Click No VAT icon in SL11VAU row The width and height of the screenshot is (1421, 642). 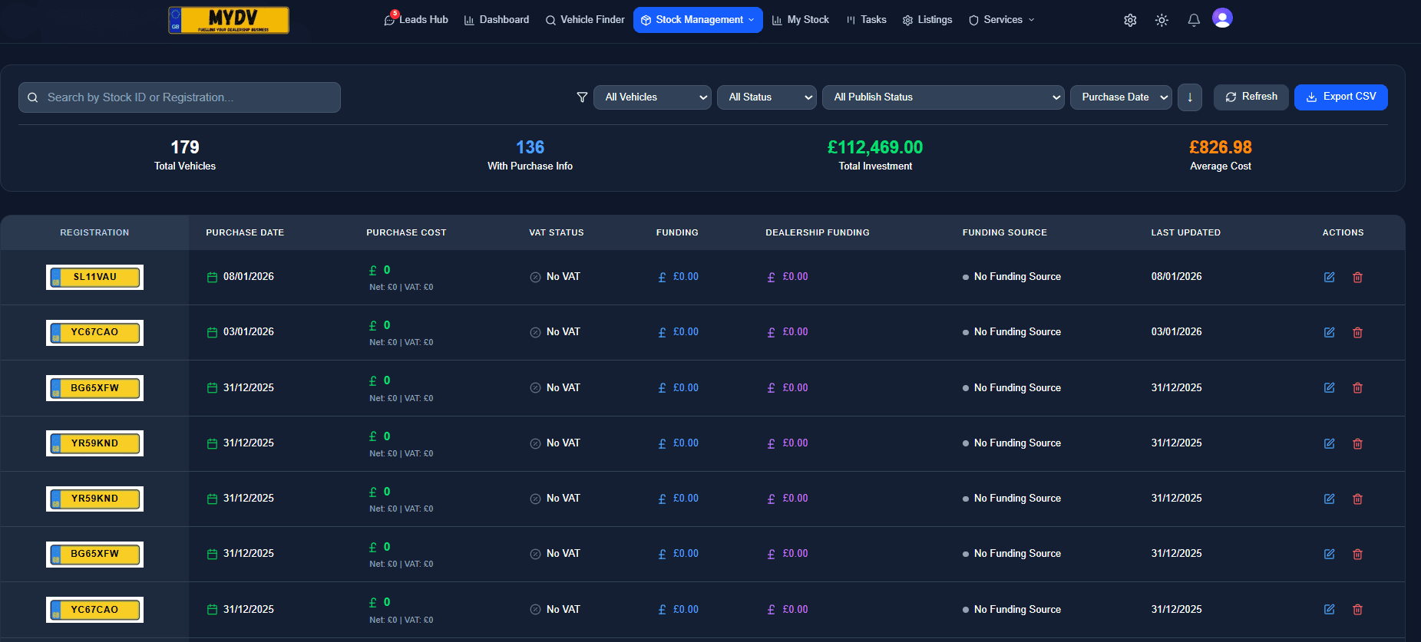tap(535, 277)
